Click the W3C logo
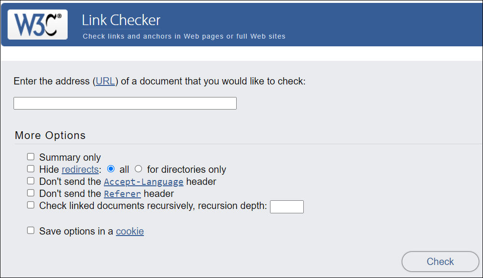The image size is (483, 278). point(37,24)
